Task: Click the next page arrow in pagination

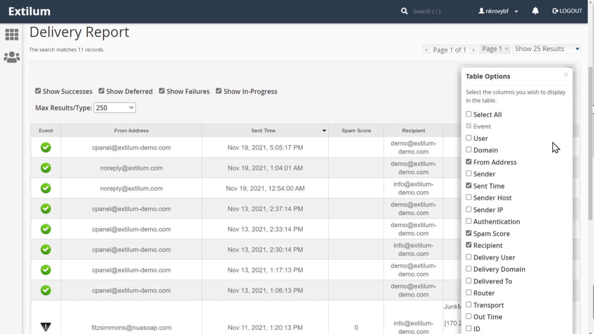Action: pyautogui.click(x=474, y=49)
